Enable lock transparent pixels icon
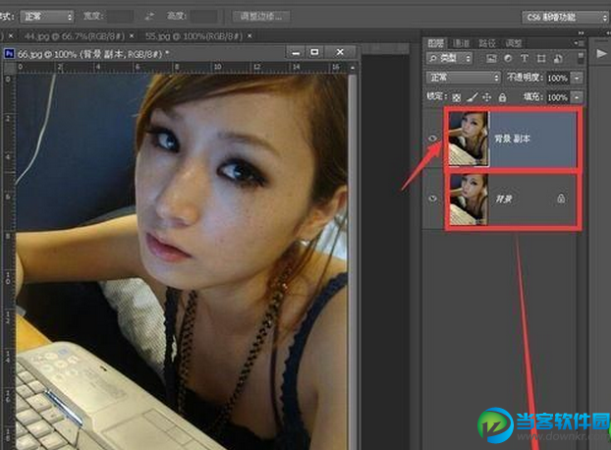This screenshot has height=450, width=611. pos(457,97)
